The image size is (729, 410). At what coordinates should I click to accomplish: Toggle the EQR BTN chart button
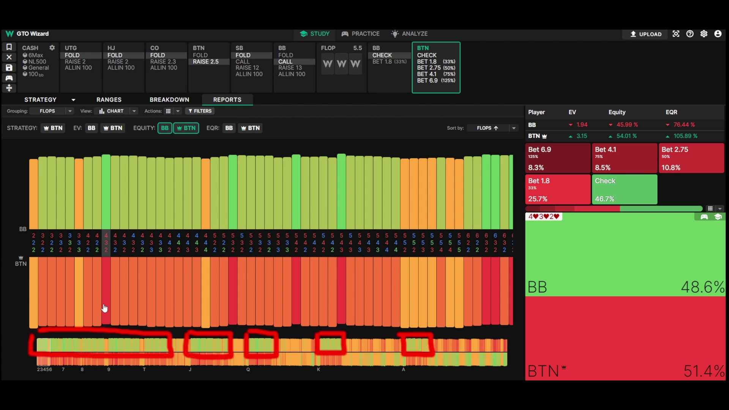[x=251, y=128]
